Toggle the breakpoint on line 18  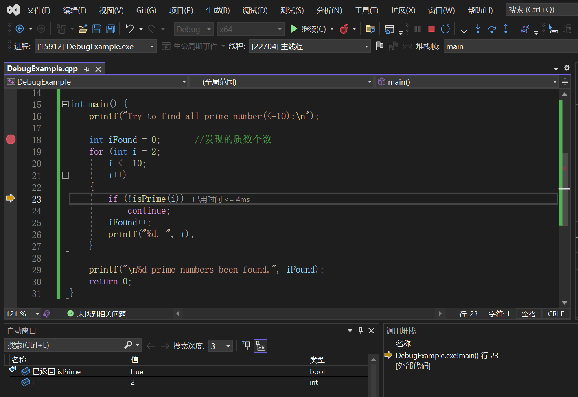[x=11, y=140]
